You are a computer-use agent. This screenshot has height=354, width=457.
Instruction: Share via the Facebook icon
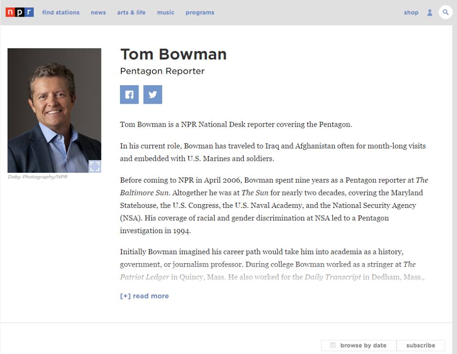click(x=129, y=94)
